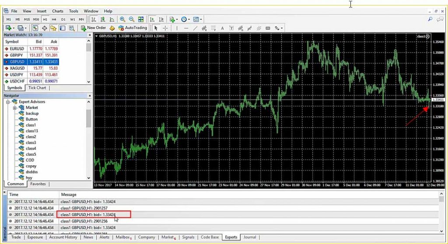This screenshot has height=244, width=448.
Task: Zoom out on the chart
Action: (131, 19)
